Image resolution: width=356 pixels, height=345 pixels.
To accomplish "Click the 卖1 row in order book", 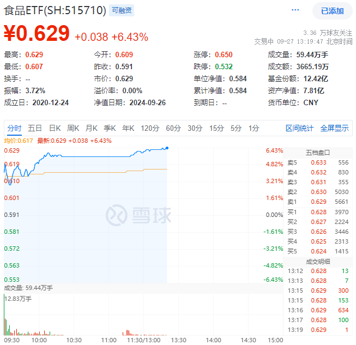I will coord(319,202).
